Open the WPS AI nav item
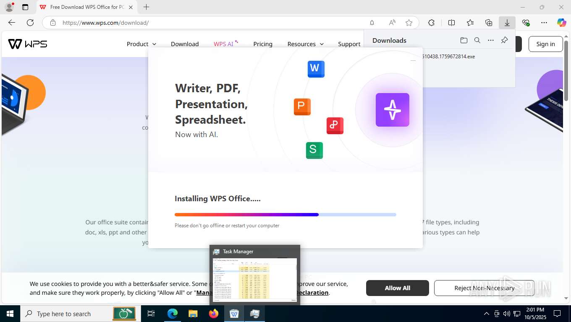The height and width of the screenshot is (322, 571). click(x=226, y=44)
